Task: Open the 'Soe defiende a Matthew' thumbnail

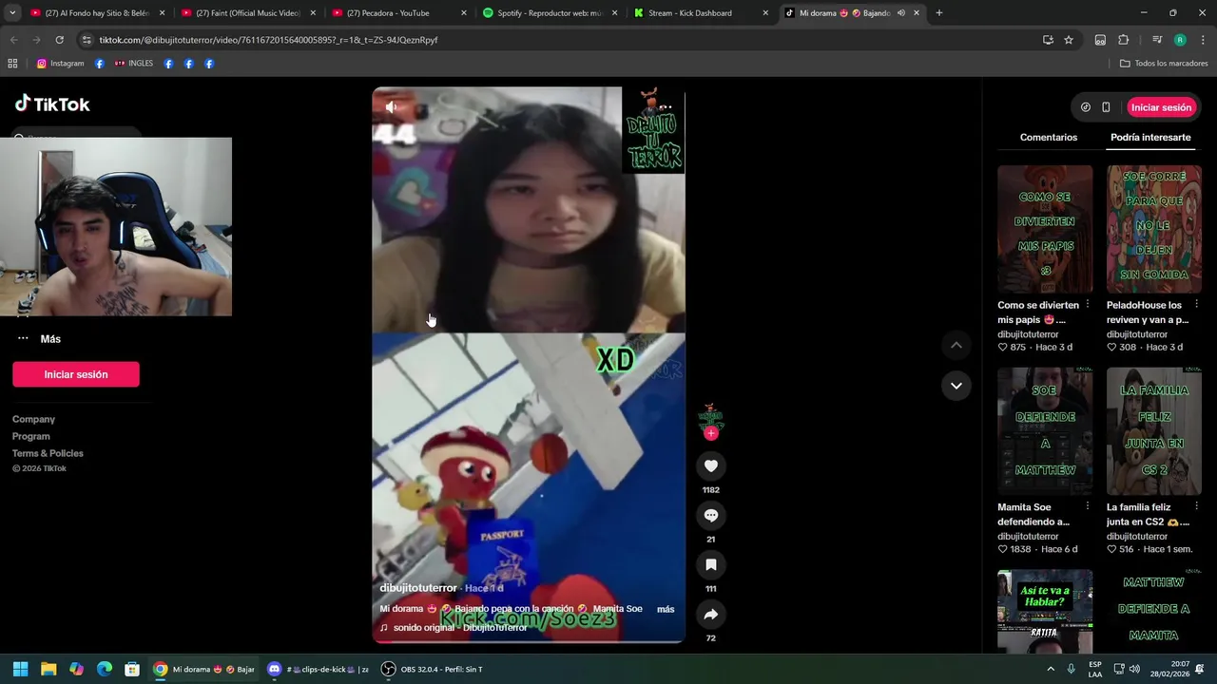Action: click(x=1045, y=431)
